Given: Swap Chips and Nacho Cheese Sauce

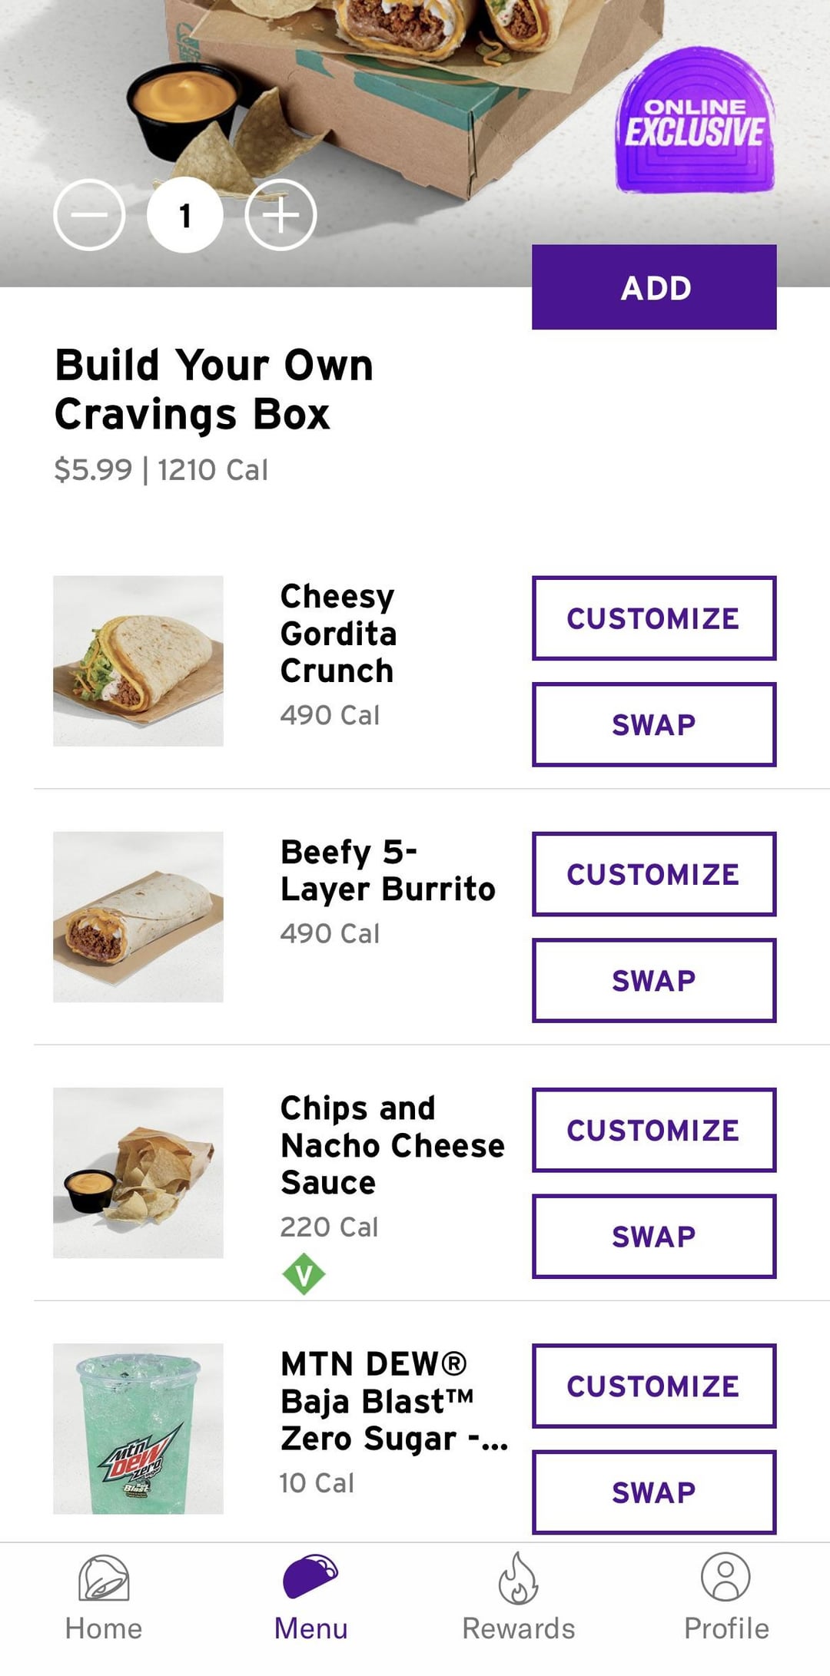Looking at the screenshot, I should (x=654, y=1236).
